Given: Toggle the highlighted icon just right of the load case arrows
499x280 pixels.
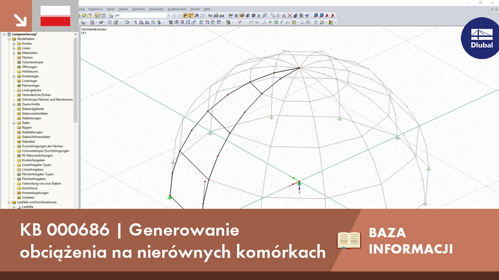Looking at the screenshot, I should coord(185,16).
